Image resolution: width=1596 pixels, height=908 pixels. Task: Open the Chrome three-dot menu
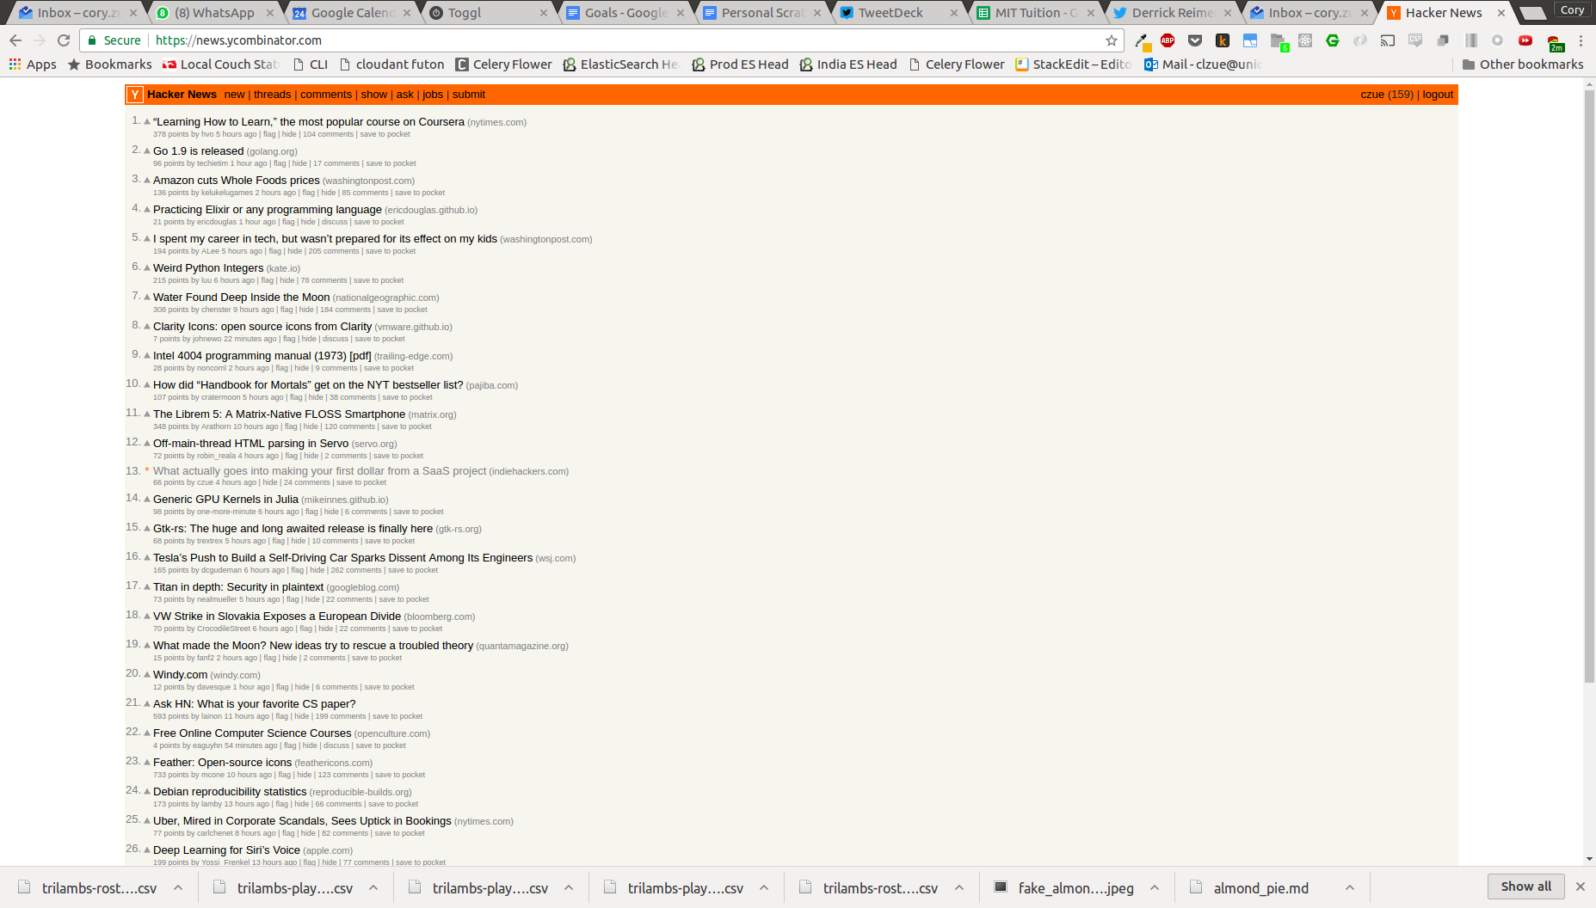click(x=1581, y=40)
